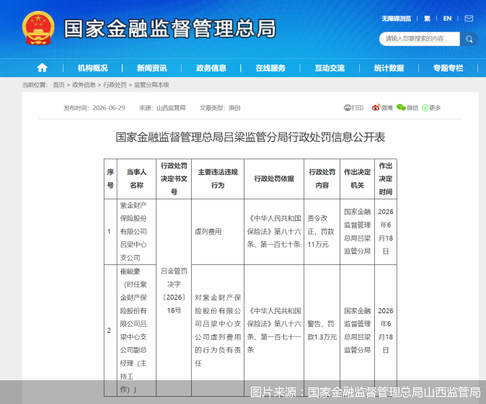The height and width of the screenshot is (404, 486).
Task: Click the 行政处罚决定书文号 column header
Action: pos(174,179)
